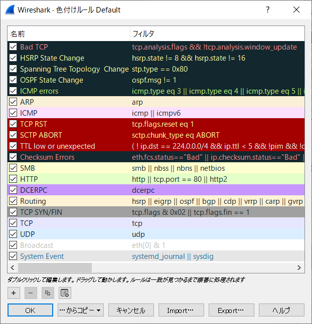The height and width of the screenshot is (324, 312).
Task: Uncheck the Bad TCP rule checkbox
Action: pos(13,47)
